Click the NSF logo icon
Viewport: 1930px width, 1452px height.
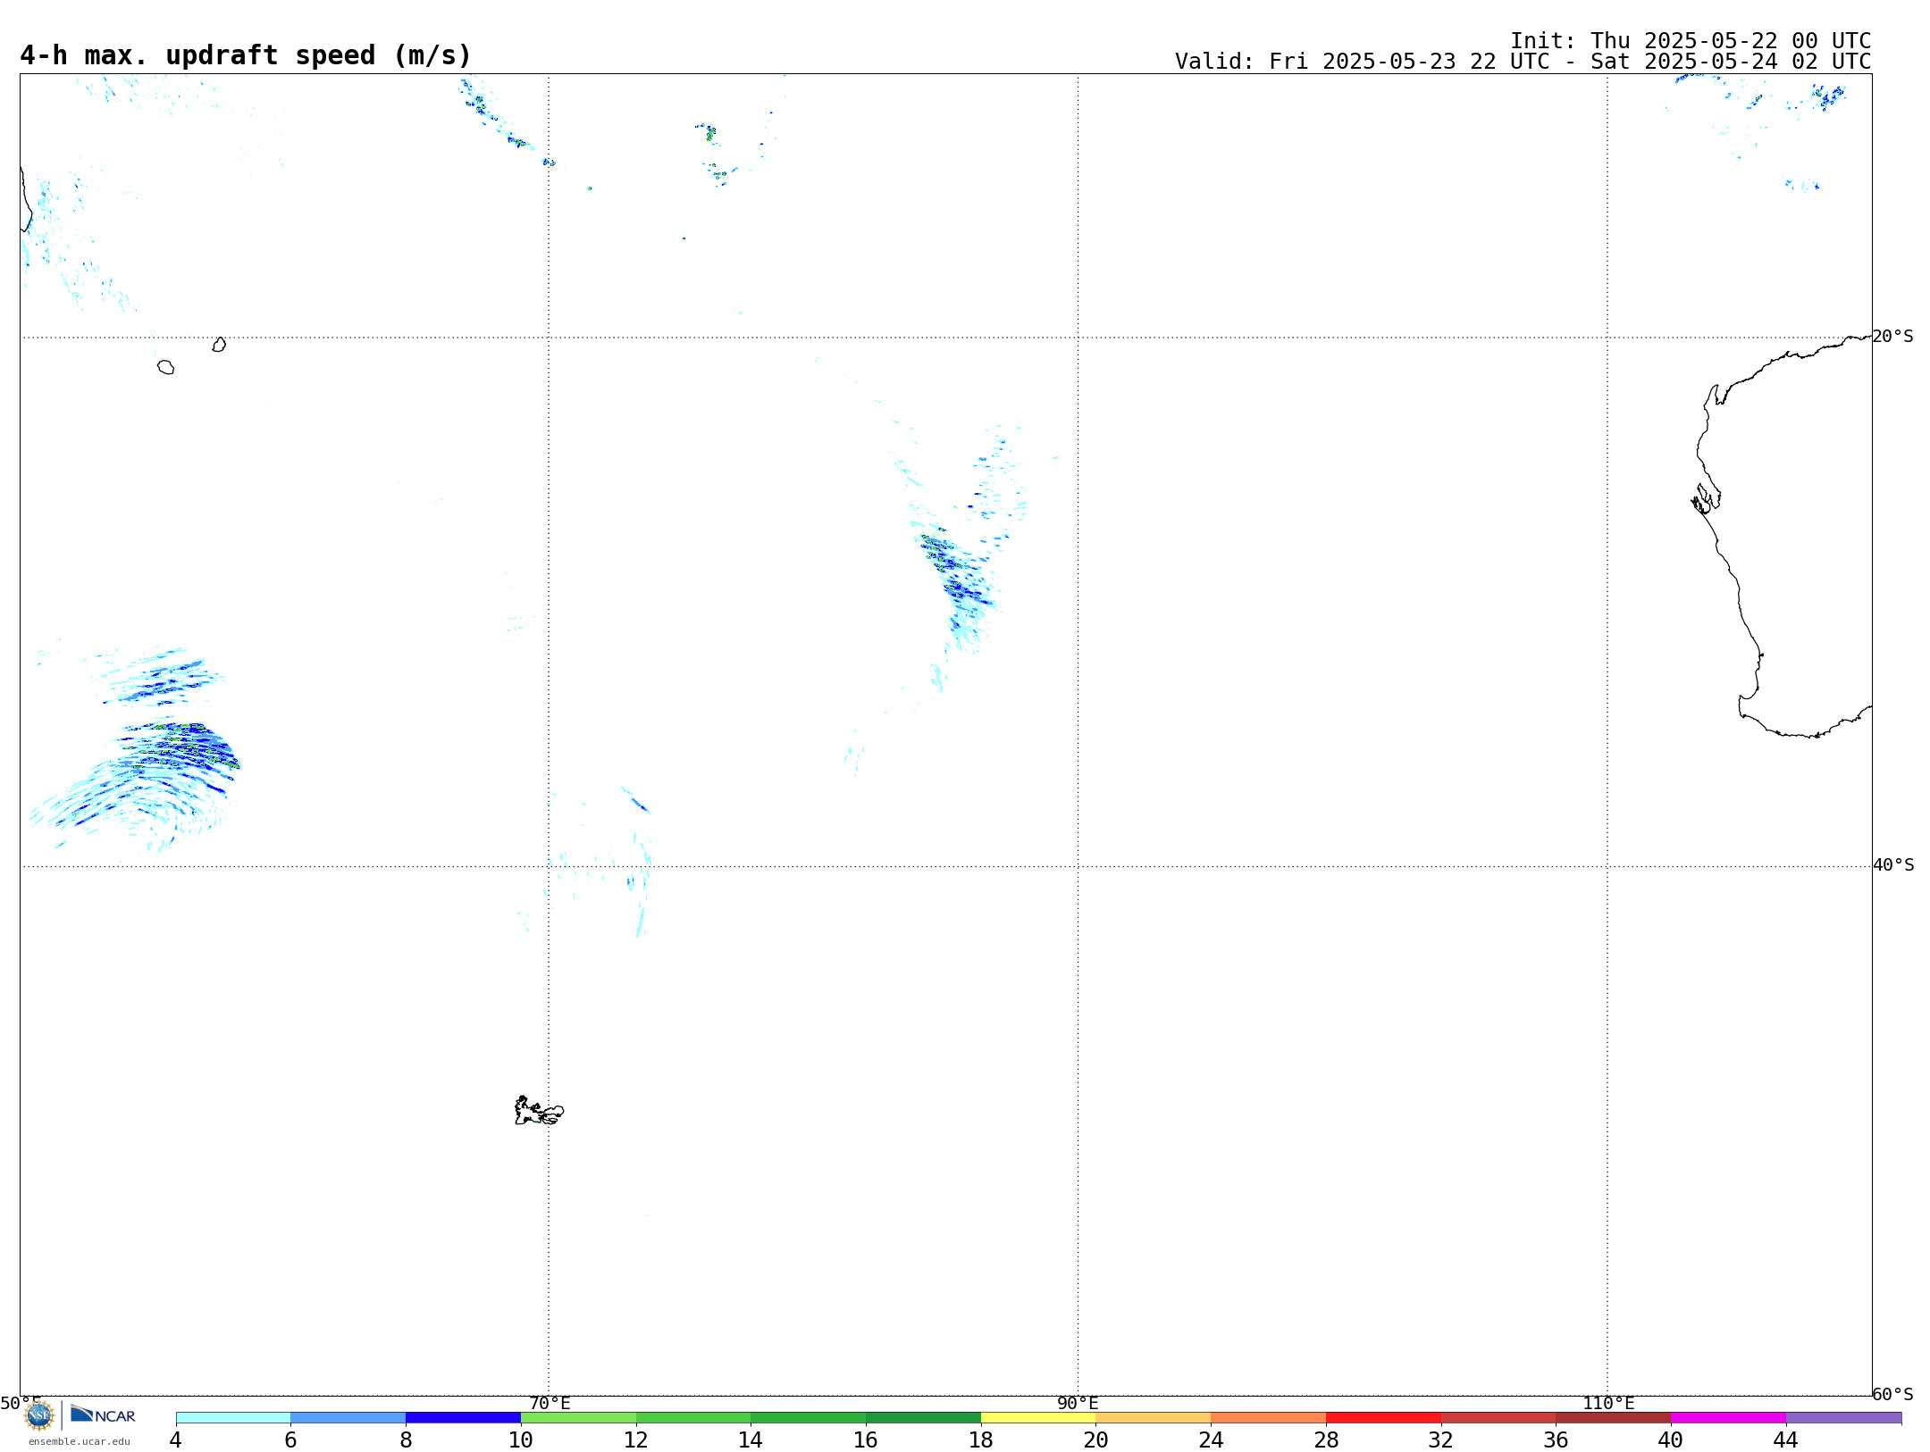click(x=39, y=1415)
